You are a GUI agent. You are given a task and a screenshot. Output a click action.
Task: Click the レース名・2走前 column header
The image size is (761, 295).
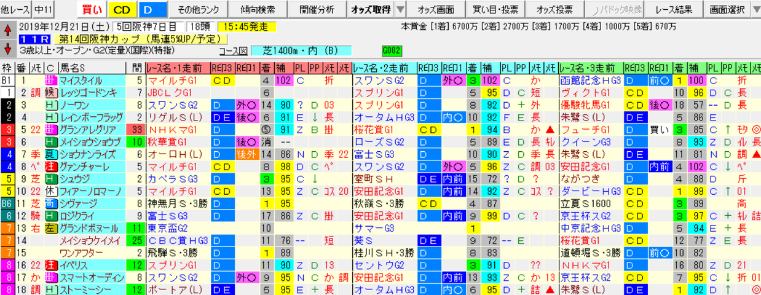pyautogui.click(x=384, y=68)
